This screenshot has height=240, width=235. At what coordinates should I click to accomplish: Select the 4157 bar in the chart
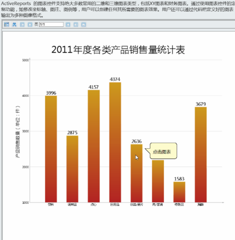pos(94,146)
